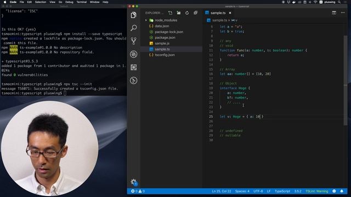Click the New Folder icon in Explorer
The width and height of the screenshot is (351, 197).
(x=179, y=13)
